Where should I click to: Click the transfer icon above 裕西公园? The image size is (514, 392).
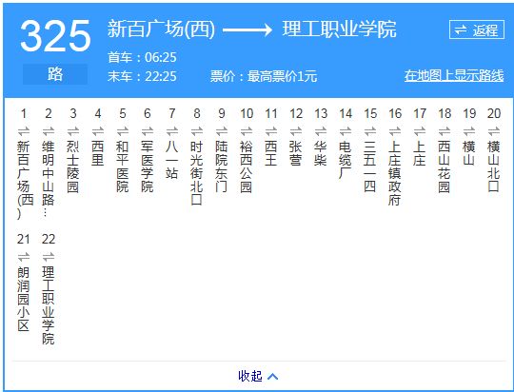coord(247,131)
